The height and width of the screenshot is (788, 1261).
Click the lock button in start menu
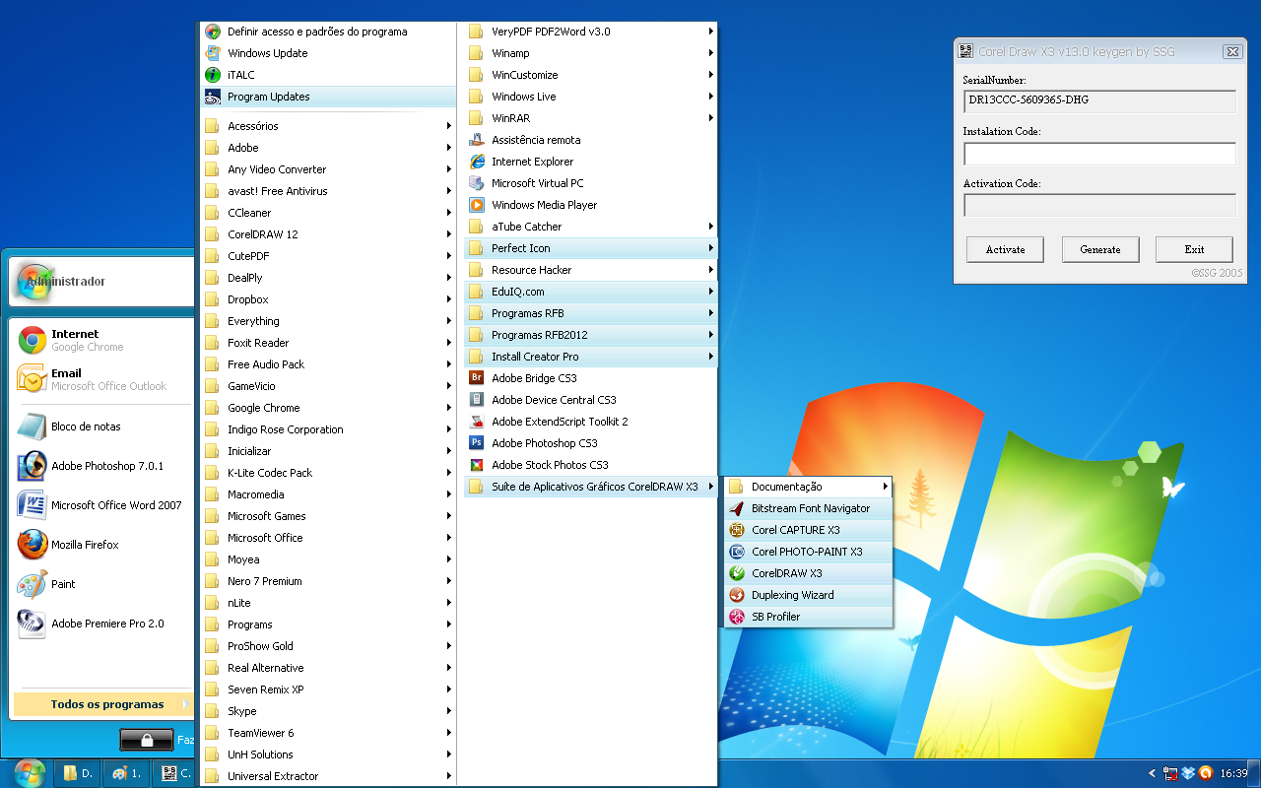147,740
